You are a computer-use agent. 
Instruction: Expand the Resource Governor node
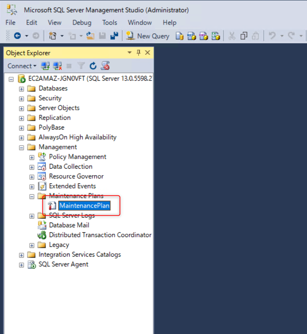(32, 177)
